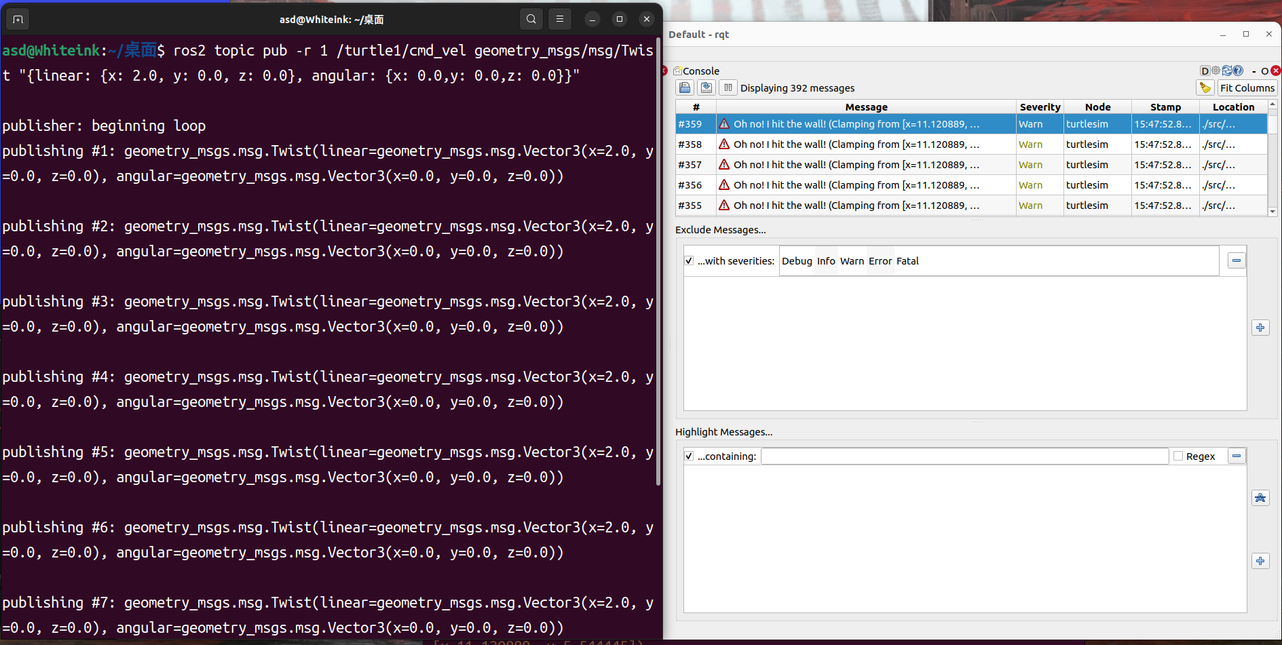
Task: Close the rqt window
Action: [1269, 35]
